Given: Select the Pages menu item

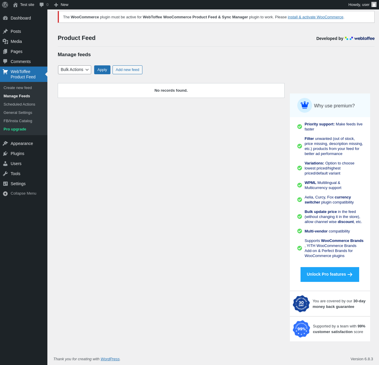Looking at the screenshot, I should pyautogui.click(x=24, y=51).
